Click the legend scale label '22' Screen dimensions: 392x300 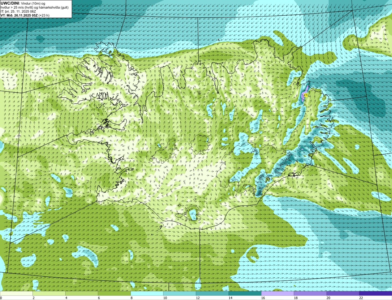pyautogui.click(x=361, y=298)
